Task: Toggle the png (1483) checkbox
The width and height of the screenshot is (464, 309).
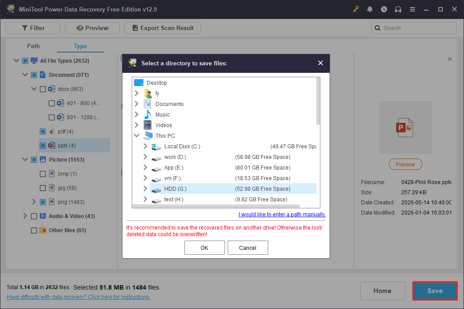Action: pos(43,202)
